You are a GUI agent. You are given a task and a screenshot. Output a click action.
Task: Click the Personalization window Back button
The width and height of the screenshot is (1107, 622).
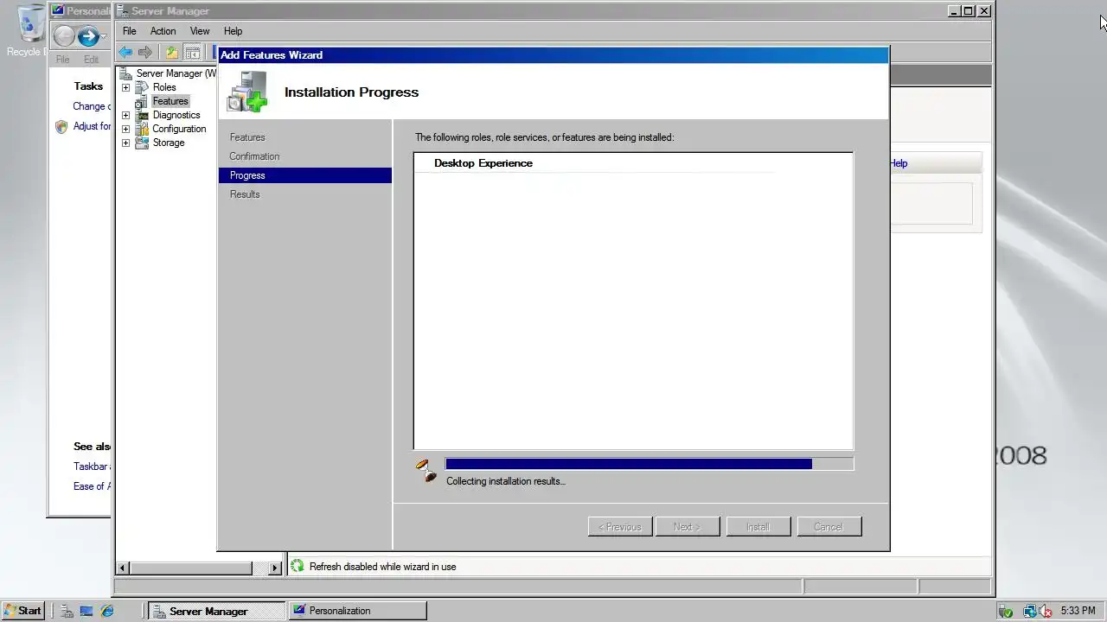click(x=64, y=36)
